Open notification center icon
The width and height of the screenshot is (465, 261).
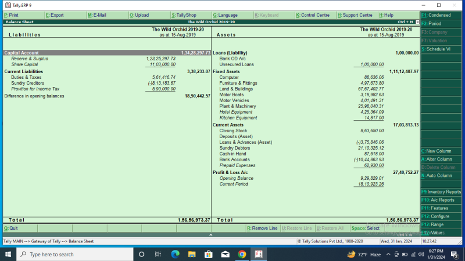[x=454, y=254]
